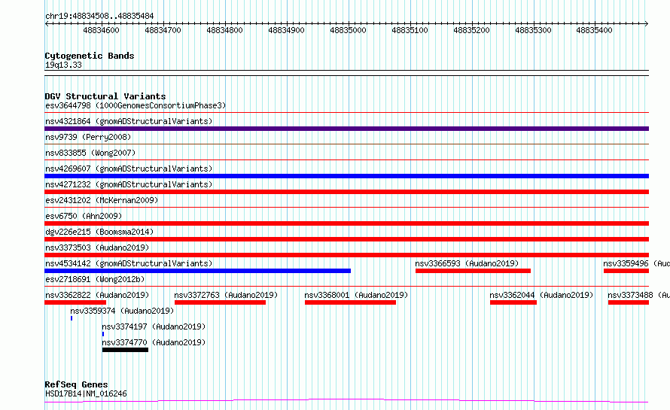Click the 19q13.33 cytogenetic band label
This screenshot has height=410, width=670.
[x=63, y=65]
